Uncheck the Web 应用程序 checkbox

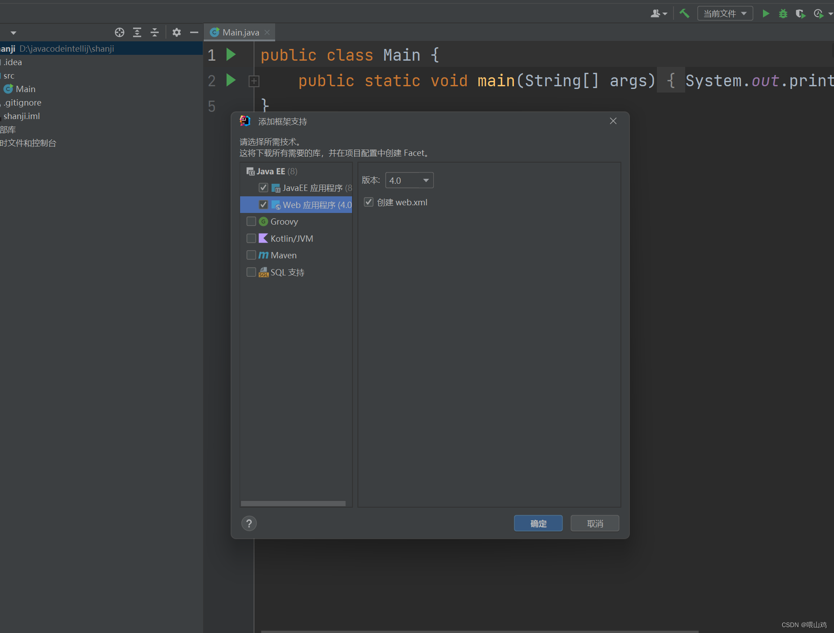(263, 204)
